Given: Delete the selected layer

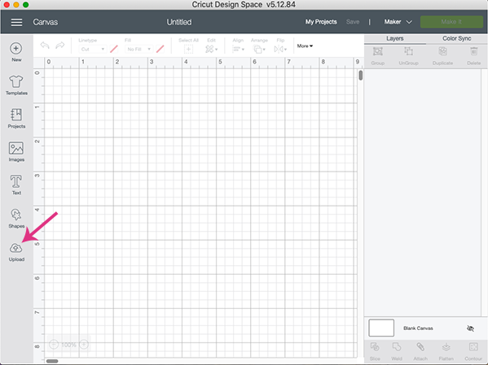Looking at the screenshot, I should click(473, 56).
